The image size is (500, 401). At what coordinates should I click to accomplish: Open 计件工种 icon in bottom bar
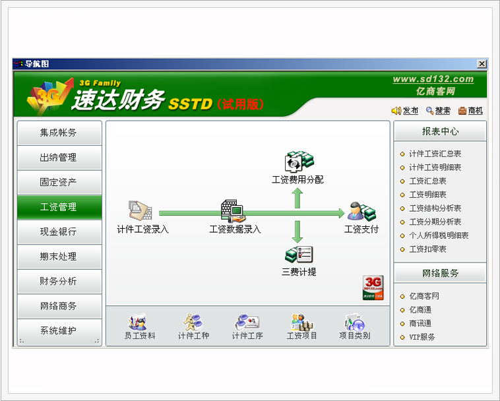(x=193, y=322)
